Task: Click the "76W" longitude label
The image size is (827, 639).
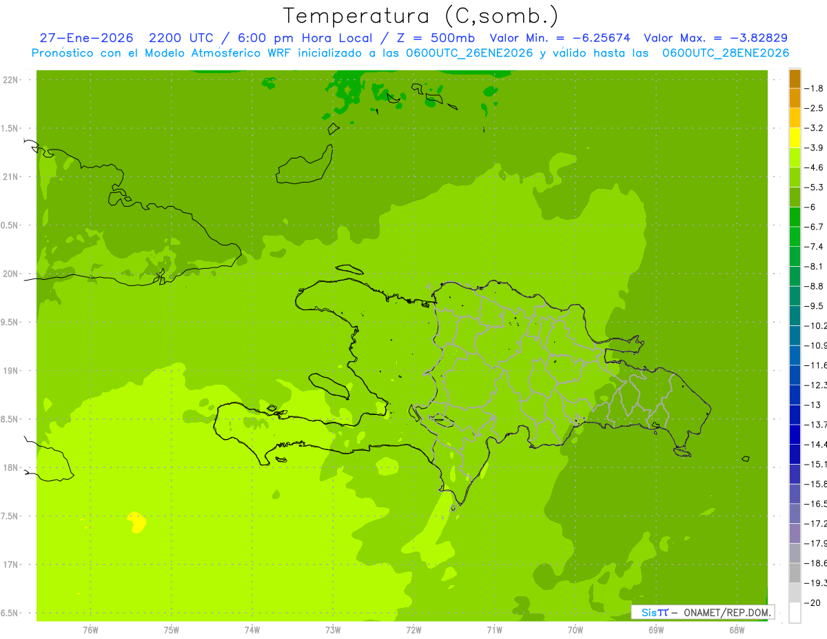Action: (90, 630)
